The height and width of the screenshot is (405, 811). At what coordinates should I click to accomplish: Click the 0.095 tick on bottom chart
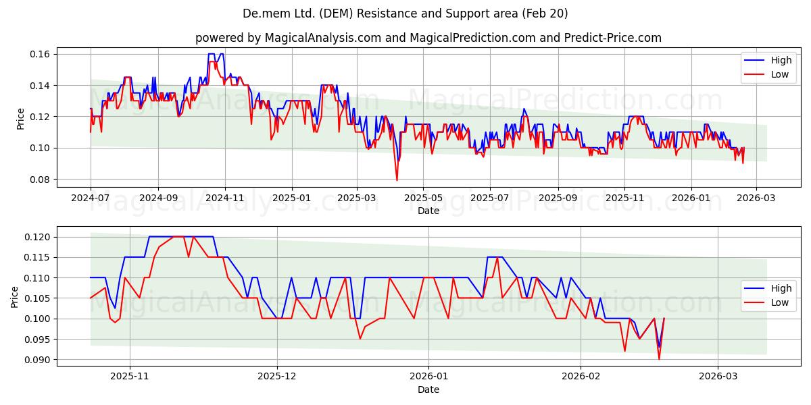(39, 340)
